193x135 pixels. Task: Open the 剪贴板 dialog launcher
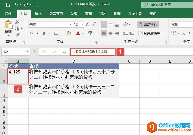24,42
